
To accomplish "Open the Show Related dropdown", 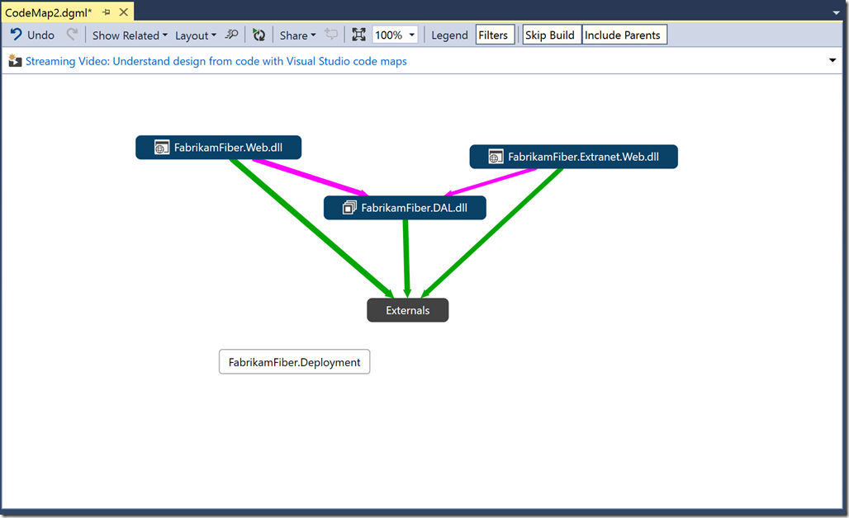I will click(130, 35).
